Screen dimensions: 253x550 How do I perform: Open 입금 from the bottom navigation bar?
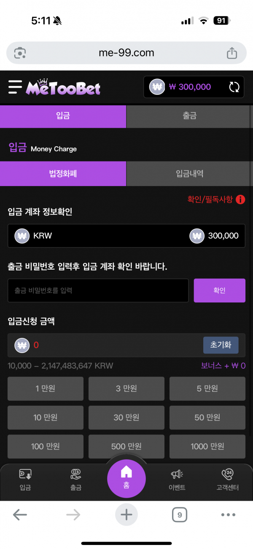click(x=25, y=480)
